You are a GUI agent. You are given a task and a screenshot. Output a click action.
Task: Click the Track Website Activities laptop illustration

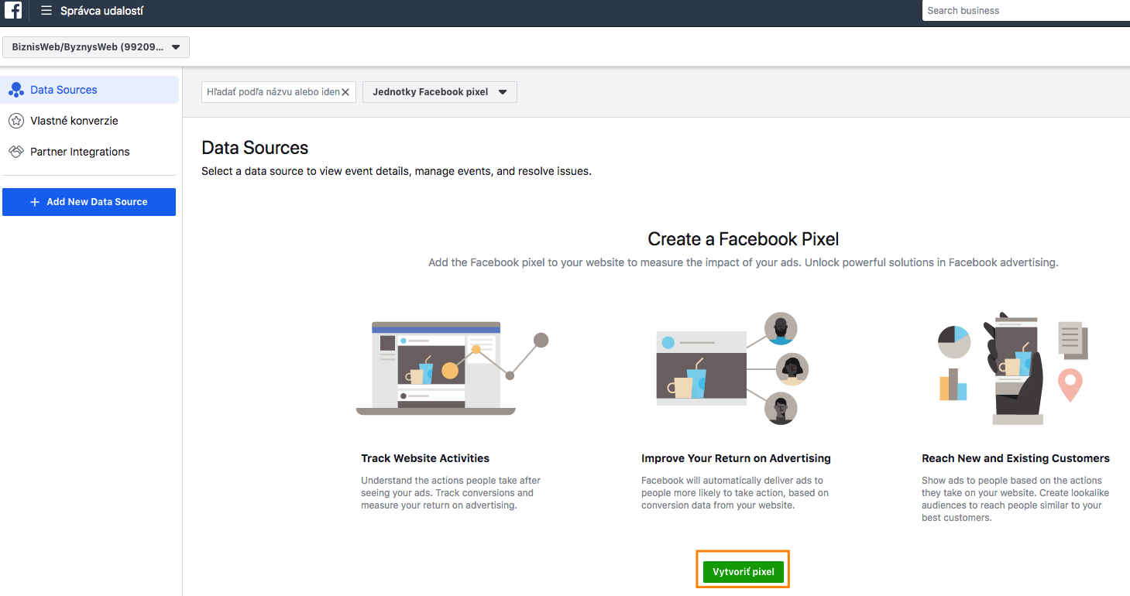[x=452, y=367]
